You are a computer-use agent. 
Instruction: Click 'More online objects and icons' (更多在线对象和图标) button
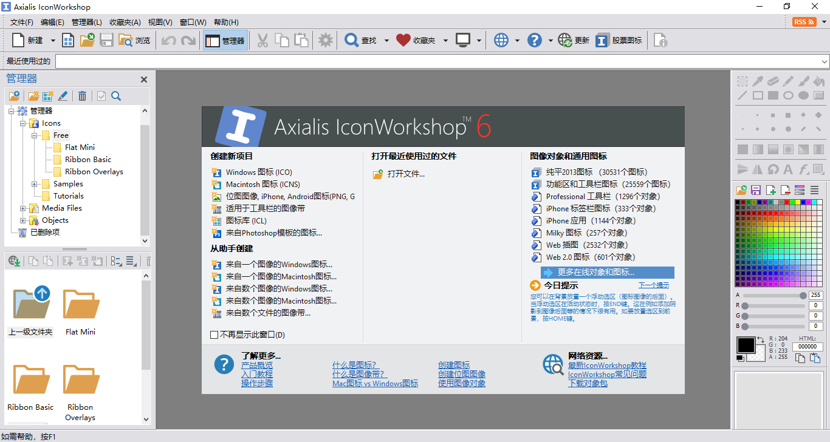coord(608,273)
